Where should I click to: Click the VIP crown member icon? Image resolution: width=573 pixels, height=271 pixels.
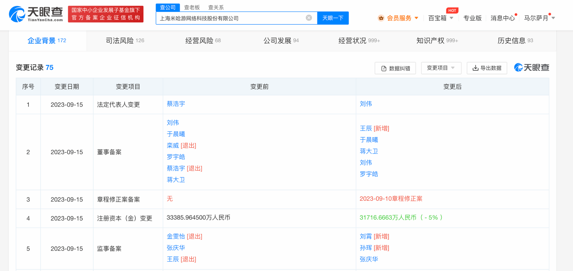[x=381, y=18]
